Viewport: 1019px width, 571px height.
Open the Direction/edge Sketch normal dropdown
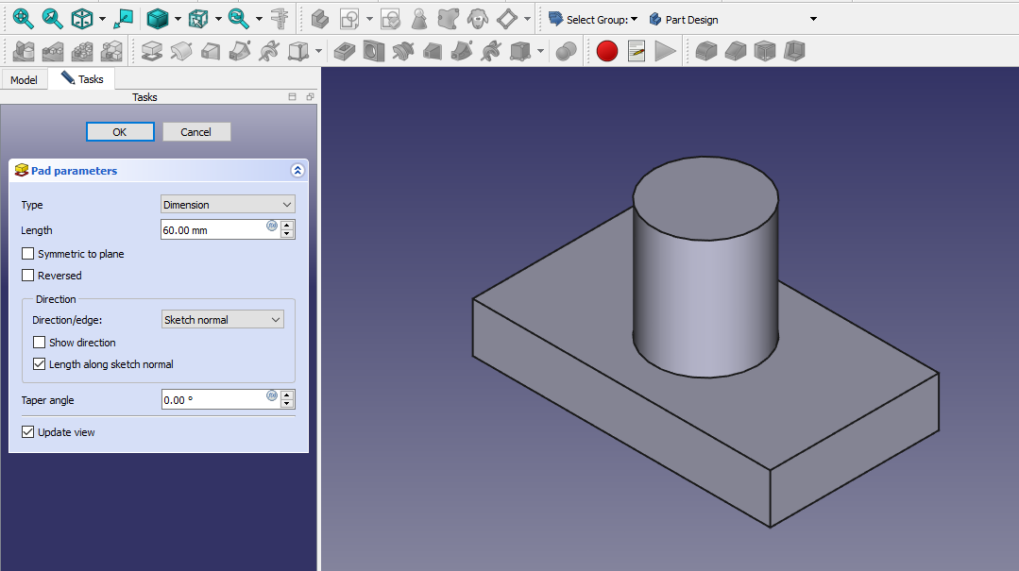223,320
